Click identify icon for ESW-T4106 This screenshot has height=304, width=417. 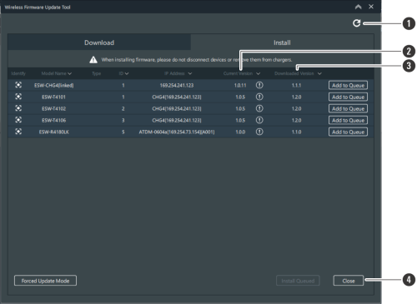point(18,120)
